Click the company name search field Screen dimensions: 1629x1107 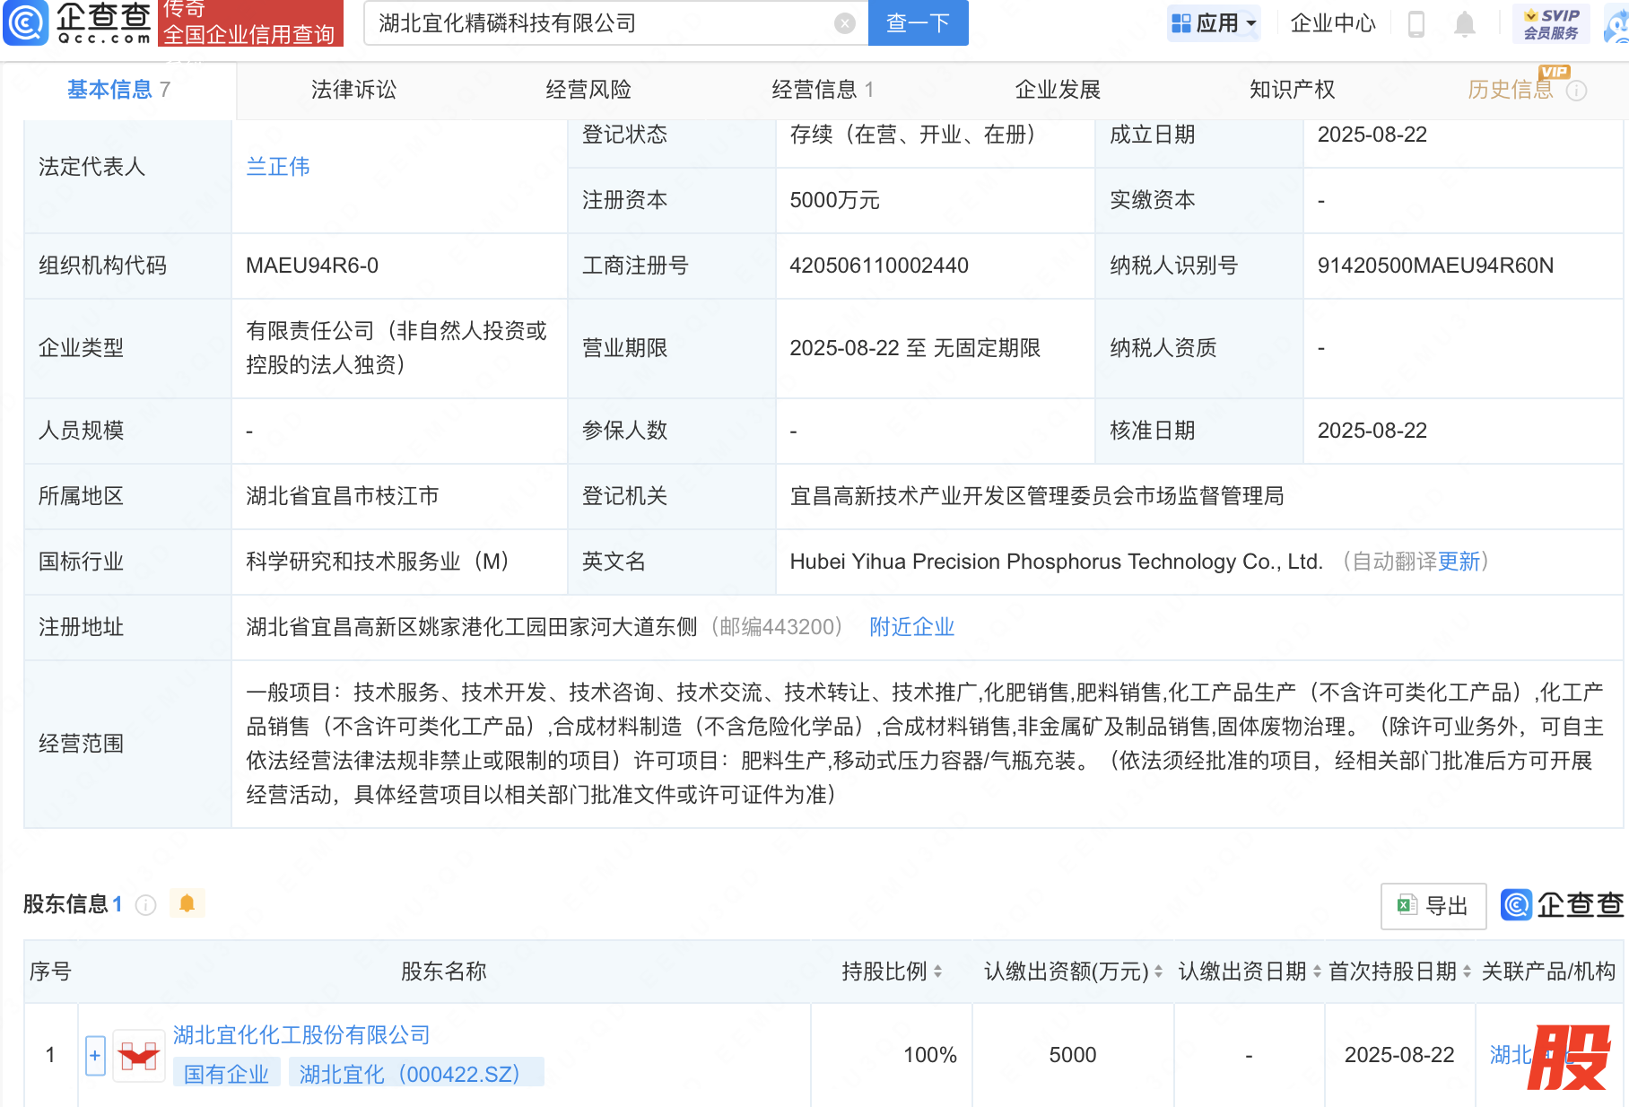[601, 23]
